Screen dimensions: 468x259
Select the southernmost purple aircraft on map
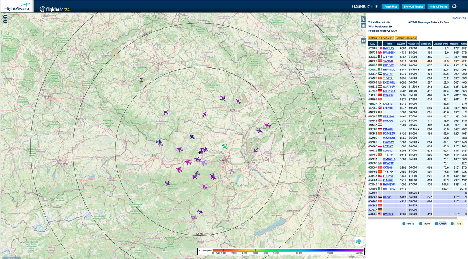(x=200, y=212)
